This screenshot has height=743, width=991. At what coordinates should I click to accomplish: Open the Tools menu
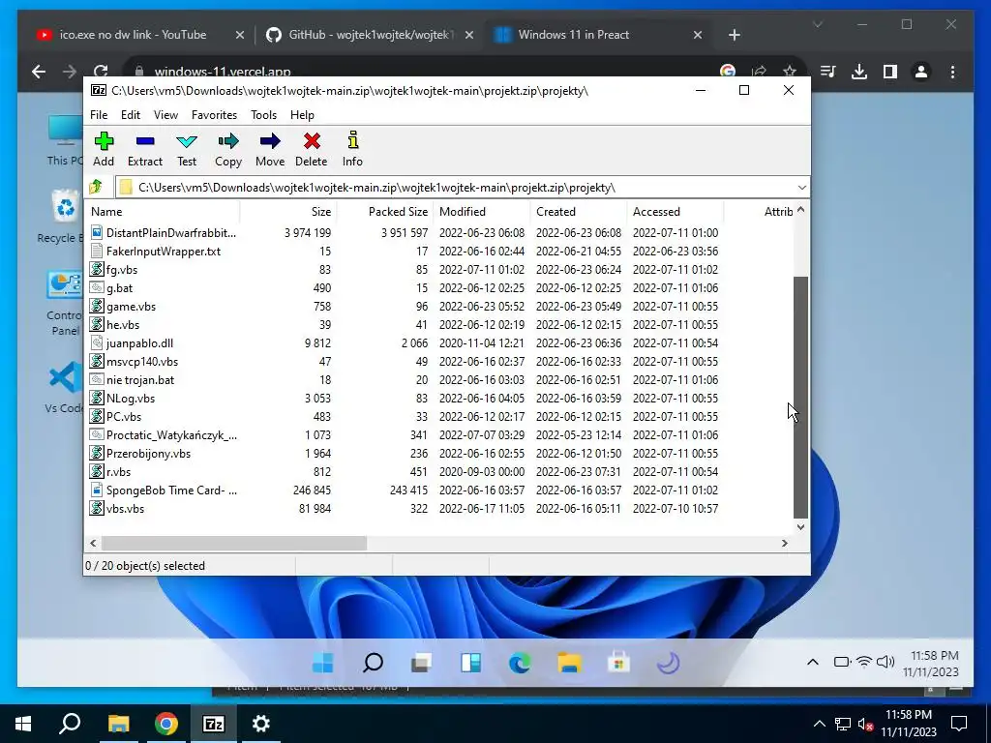(x=263, y=115)
